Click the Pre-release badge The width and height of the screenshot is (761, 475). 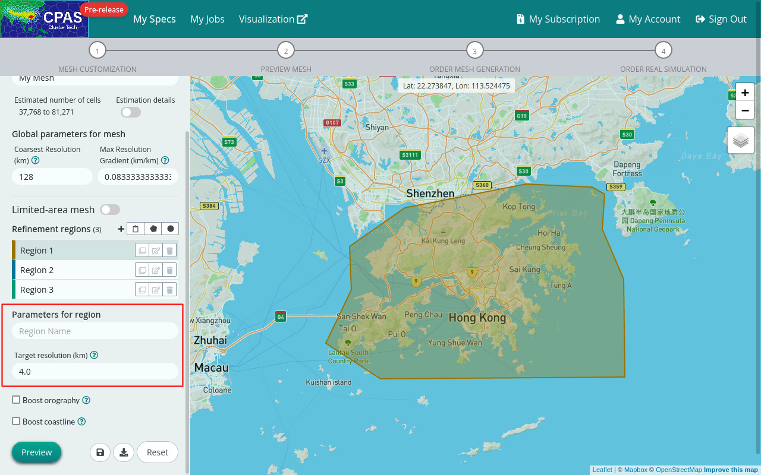pos(104,9)
